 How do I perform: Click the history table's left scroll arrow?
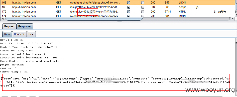tap(3, 19)
